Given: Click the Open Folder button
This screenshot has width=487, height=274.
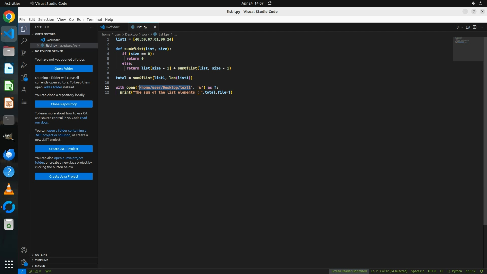Looking at the screenshot, I should 64,68.
